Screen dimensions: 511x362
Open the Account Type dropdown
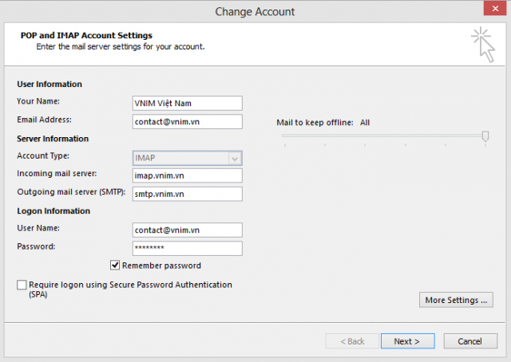[188, 158]
